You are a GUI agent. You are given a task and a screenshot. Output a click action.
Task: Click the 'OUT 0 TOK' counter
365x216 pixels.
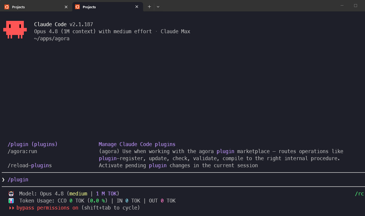coord(162,201)
